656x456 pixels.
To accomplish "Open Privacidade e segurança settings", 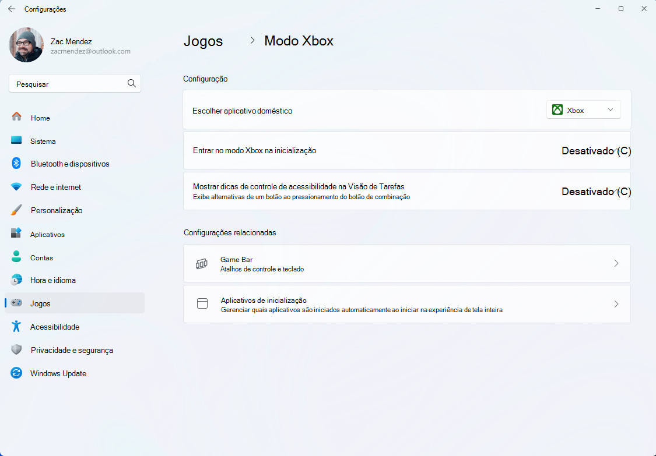I will pos(75,350).
